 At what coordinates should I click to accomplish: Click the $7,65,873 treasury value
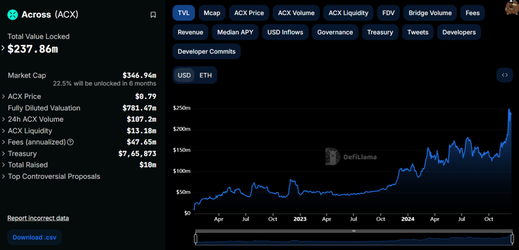[x=138, y=154]
